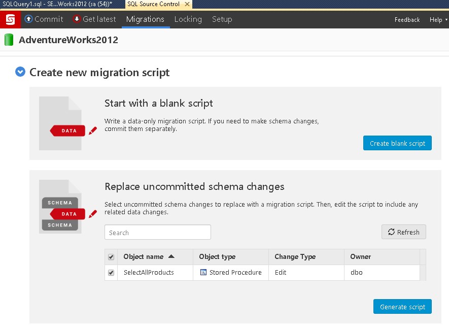The height and width of the screenshot is (327, 449).
Task: Click the Create blank script button
Action: pyautogui.click(x=397, y=143)
